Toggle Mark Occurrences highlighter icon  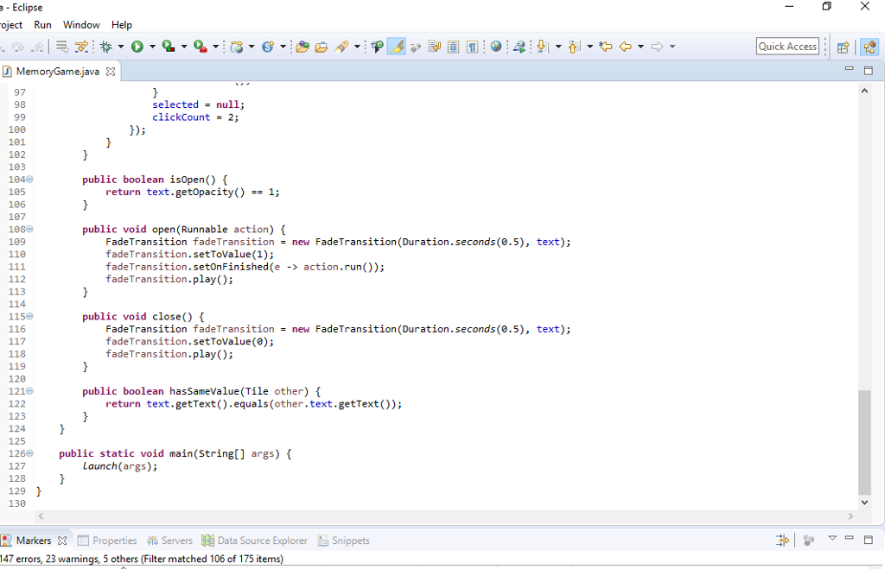coord(398,47)
